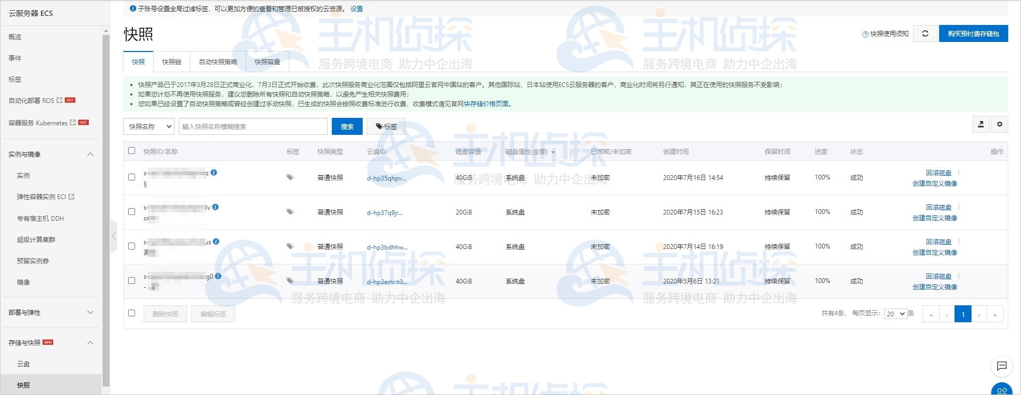Viewport: 1021px width, 395px height.
Task: Click the 购买预付费存储包 button
Action: 973,33
